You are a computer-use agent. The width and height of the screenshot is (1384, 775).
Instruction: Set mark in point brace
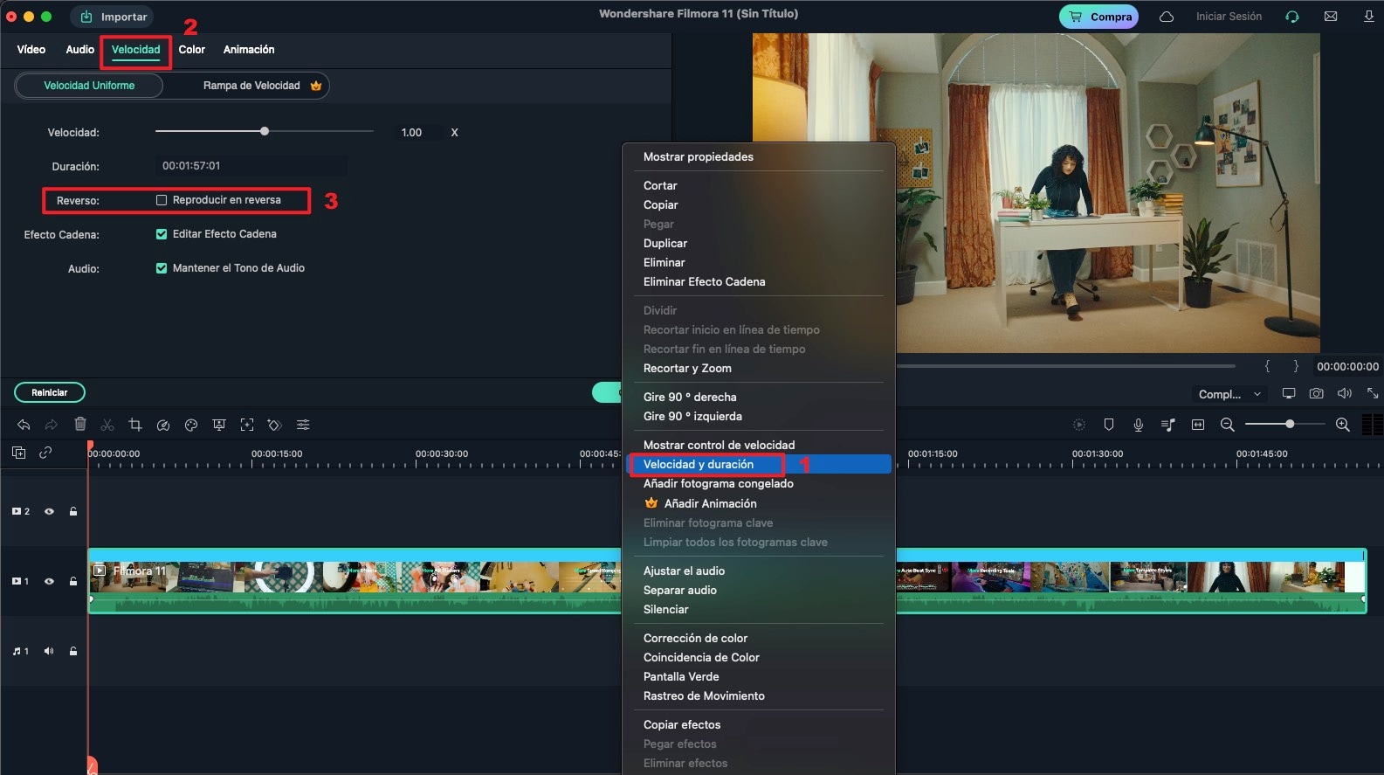point(1268,366)
